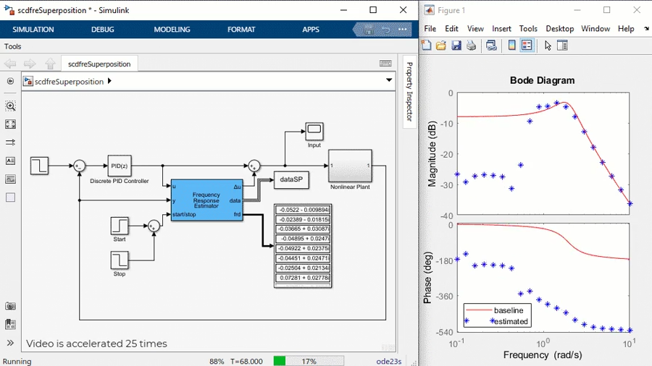Toggle Edit Plot arrow in Figure 1
The height and width of the screenshot is (366, 652).
(548, 46)
